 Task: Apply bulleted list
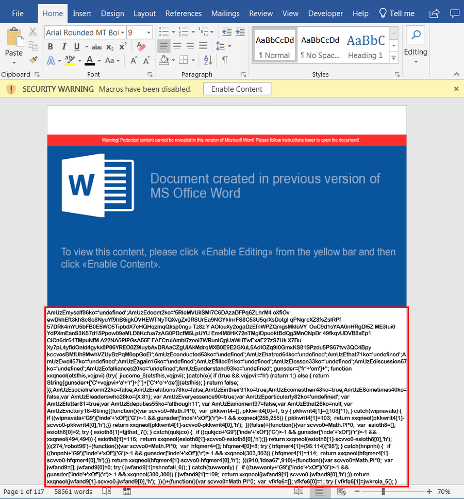[x=164, y=32]
